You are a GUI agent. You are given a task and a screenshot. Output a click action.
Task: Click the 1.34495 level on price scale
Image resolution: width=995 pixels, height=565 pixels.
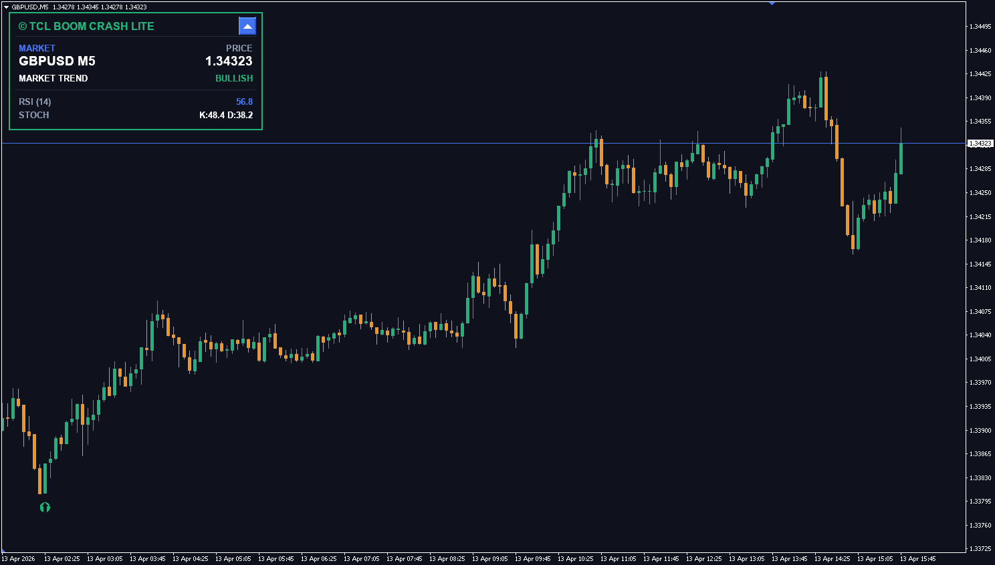click(980, 27)
